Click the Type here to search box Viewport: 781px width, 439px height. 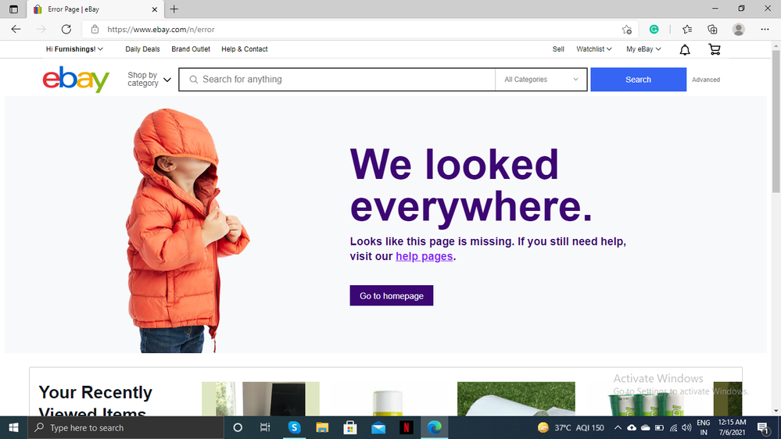coord(126,427)
